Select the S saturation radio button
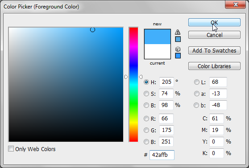249x168 pixels. [146, 94]
